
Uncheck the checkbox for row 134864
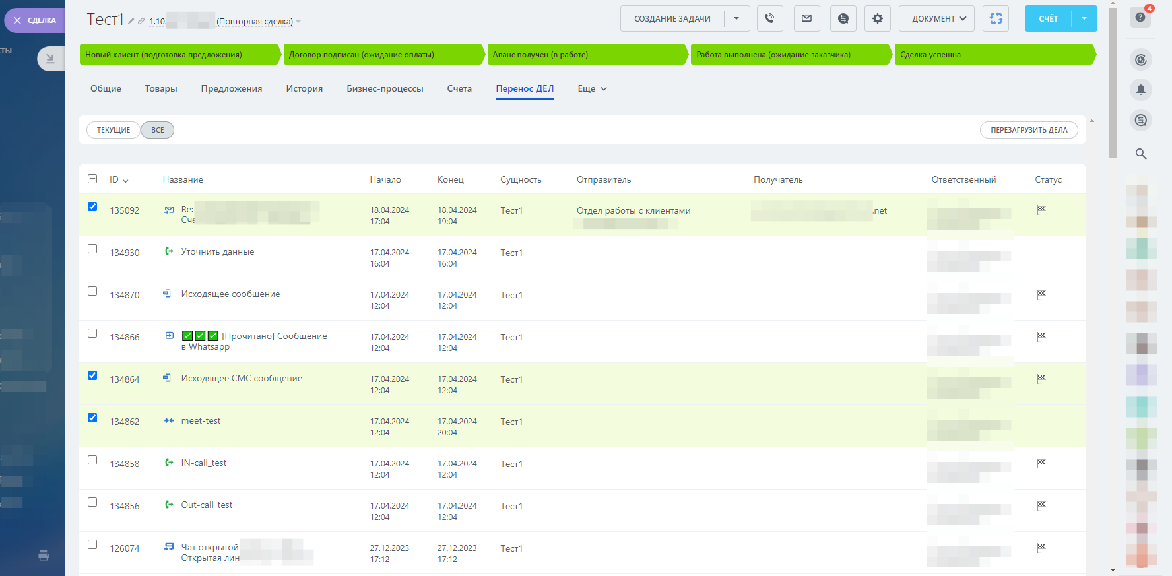click(x=92, y=376)
